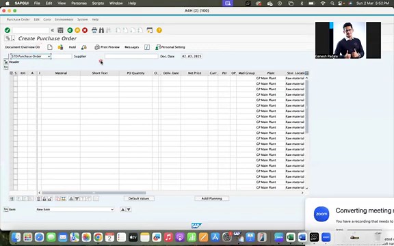Open the Scripts menu in macOS menu bar
The width and height of the screenshot is (394, 246).
point(98,3)
